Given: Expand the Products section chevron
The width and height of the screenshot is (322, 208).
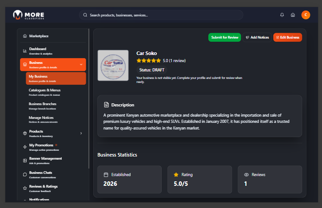Looking at the screenshot, I should [x=81, y=133].
